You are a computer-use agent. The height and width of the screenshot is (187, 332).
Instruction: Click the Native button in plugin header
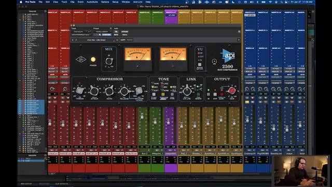click(125, 35)
